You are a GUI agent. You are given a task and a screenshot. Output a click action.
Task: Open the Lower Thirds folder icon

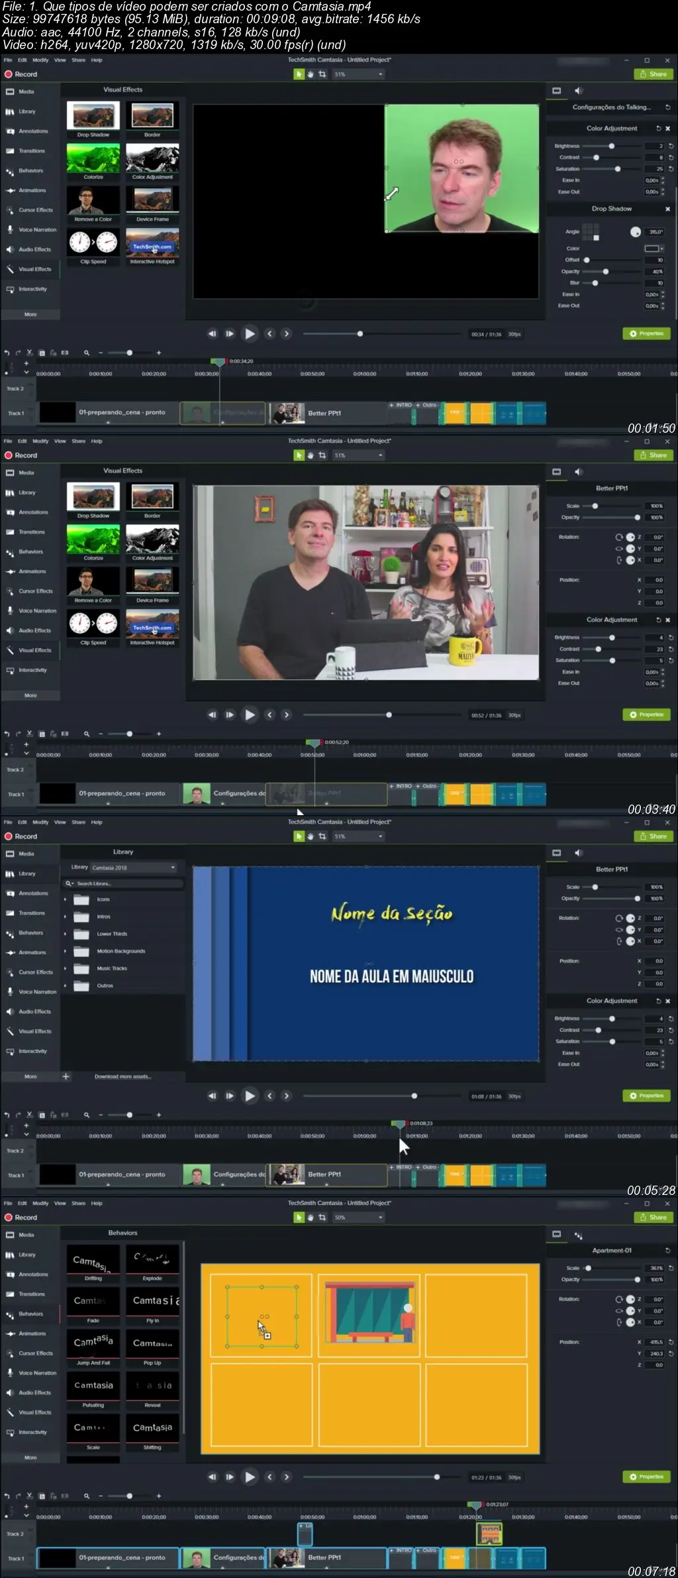point(81,934)
